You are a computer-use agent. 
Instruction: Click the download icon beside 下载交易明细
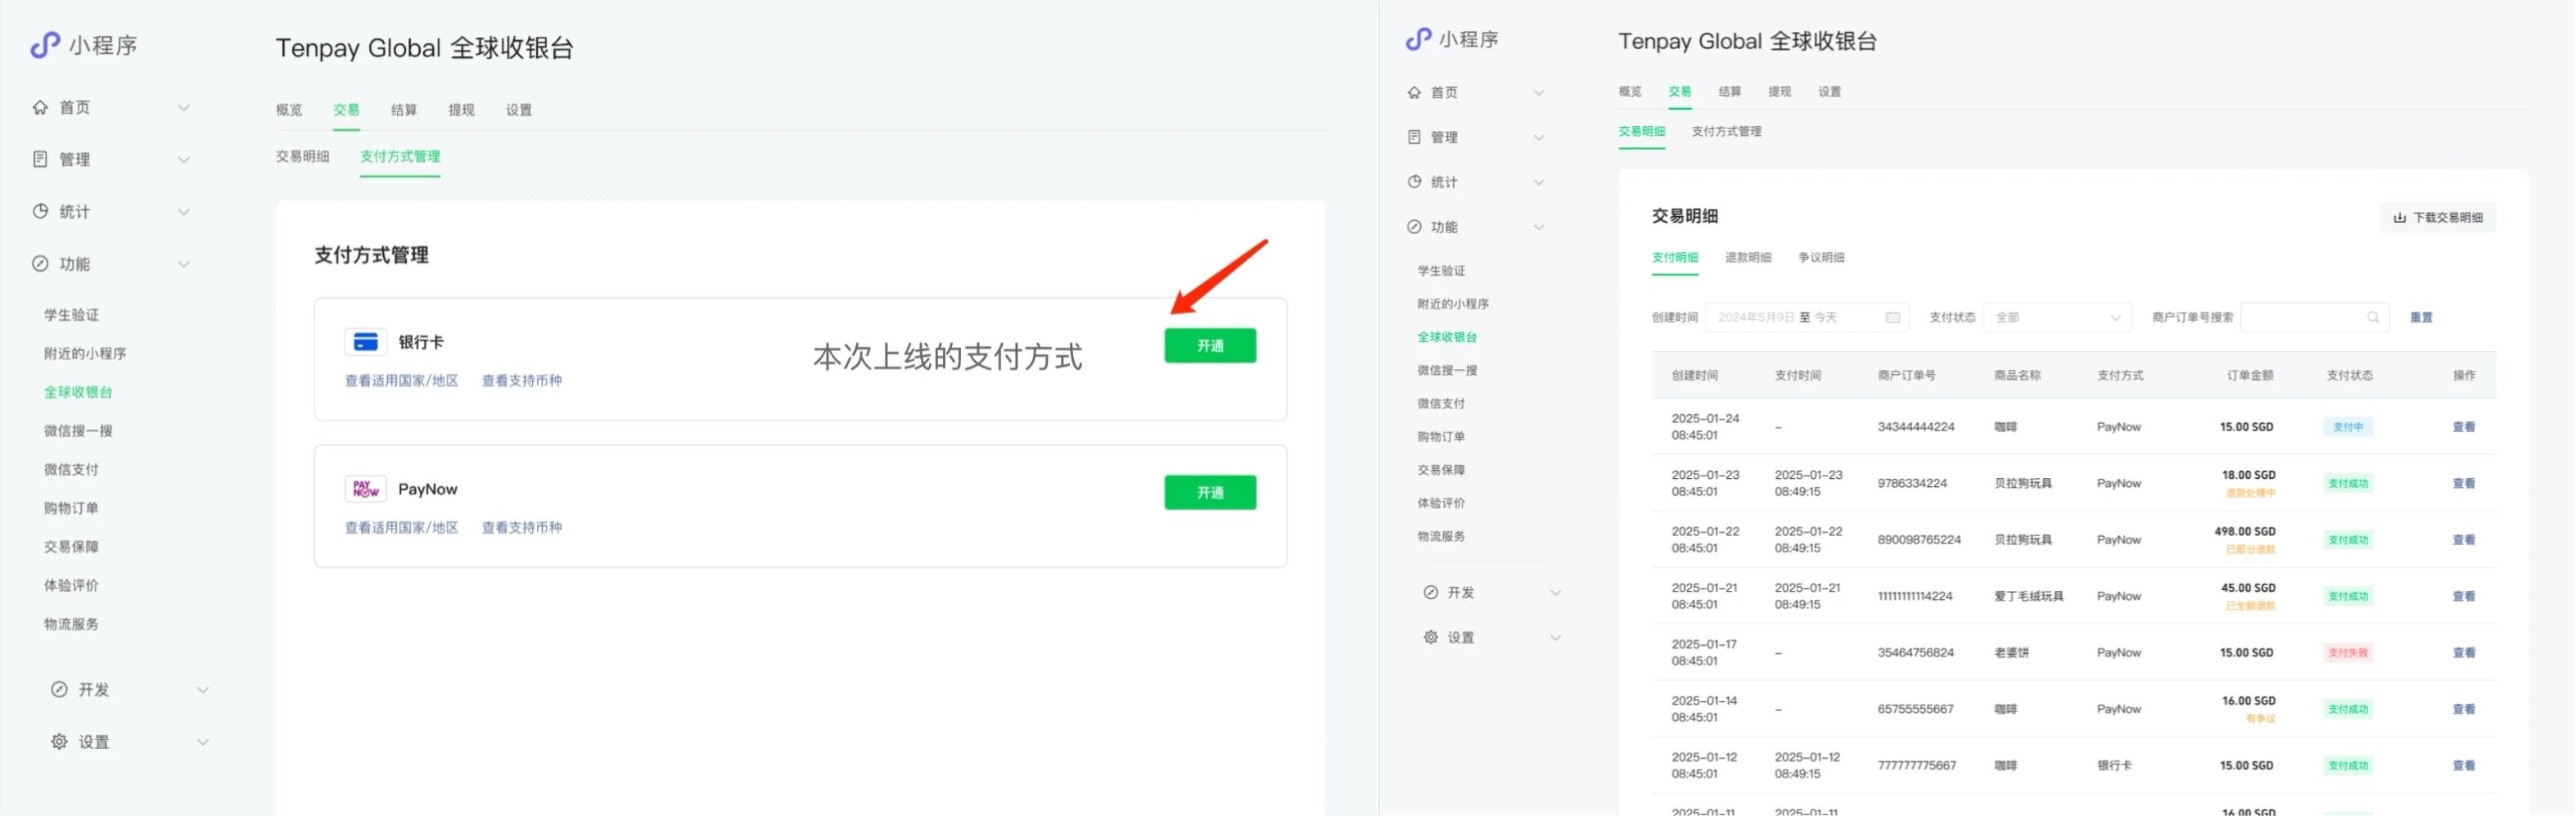(x=2399, y=217)
